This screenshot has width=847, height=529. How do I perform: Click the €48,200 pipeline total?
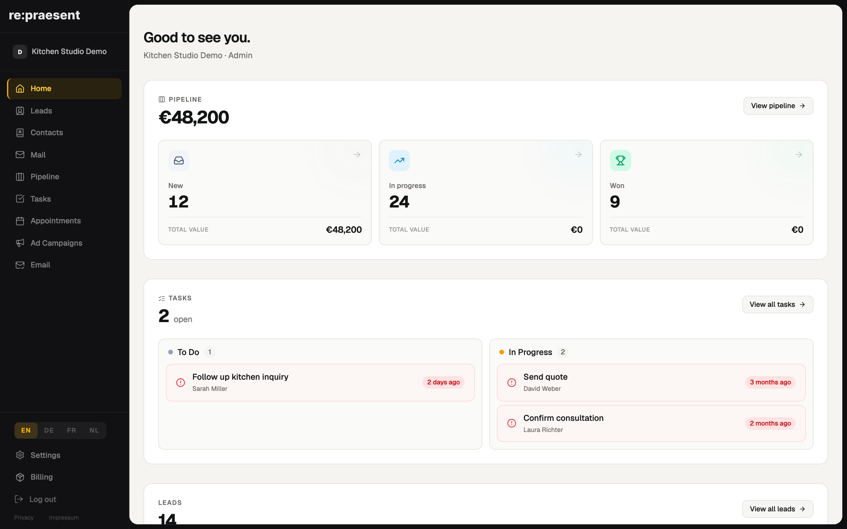[194, 117]
